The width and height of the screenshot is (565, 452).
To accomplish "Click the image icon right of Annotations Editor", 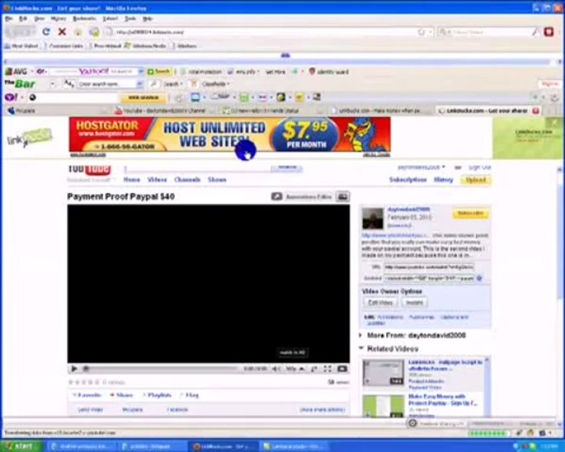I will point(342,196).
